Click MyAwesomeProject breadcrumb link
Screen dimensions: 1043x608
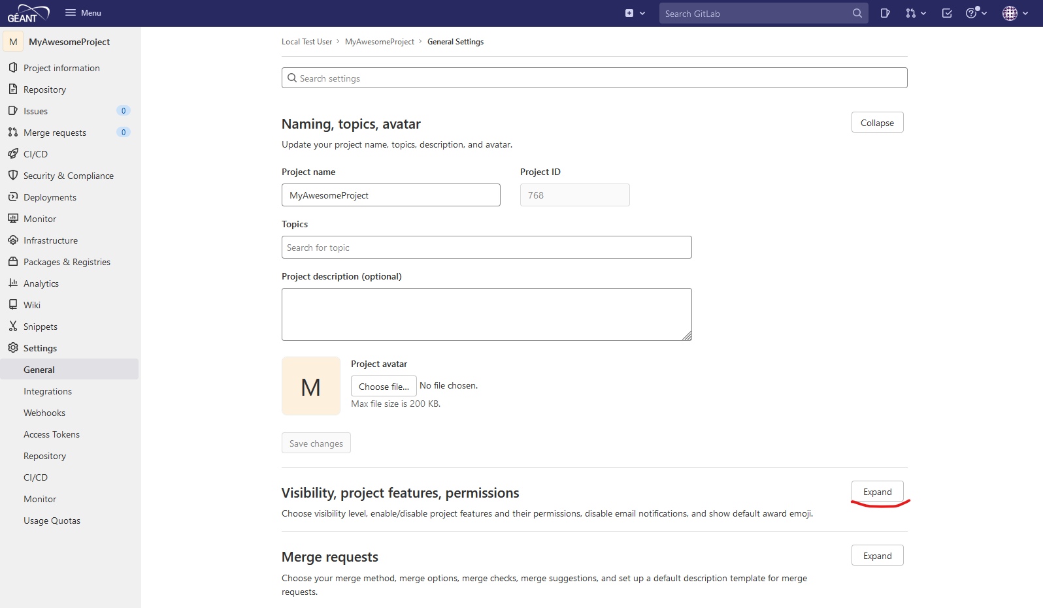coord(380,42)
